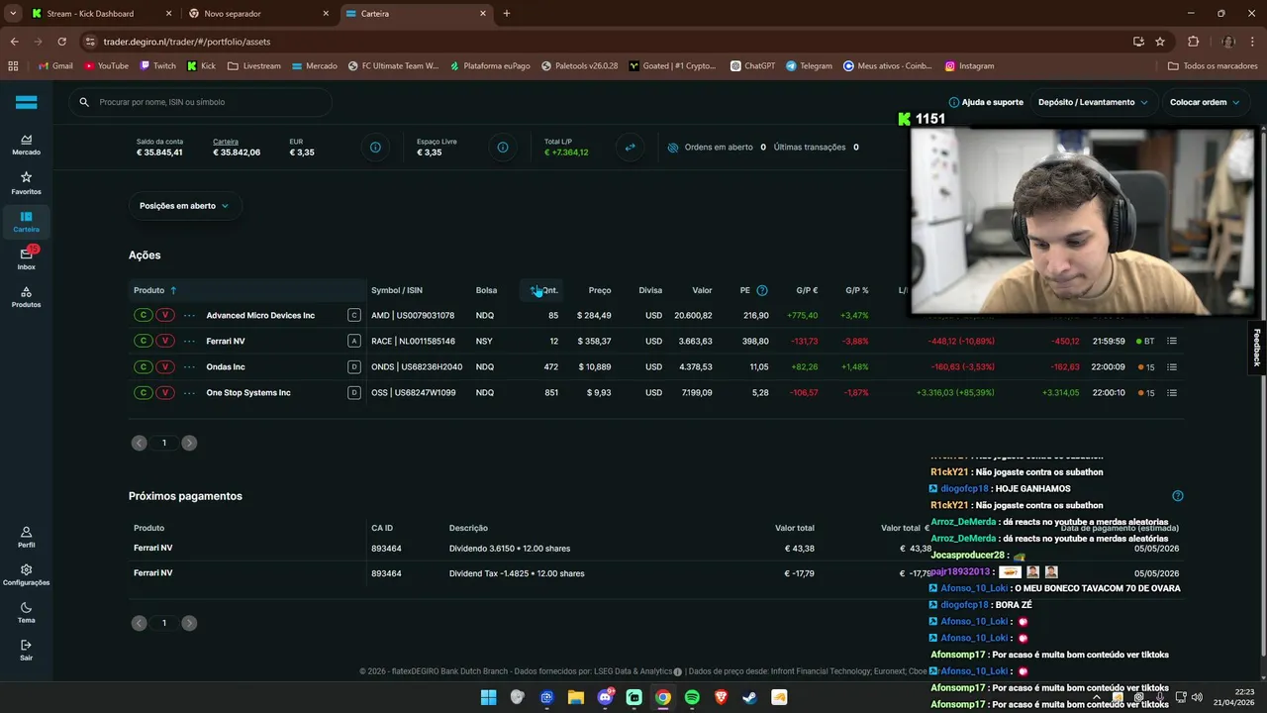Open the Todos os marcadores folder
The height and width of the screenshot is (713, 1267).
coord(1213,66)
